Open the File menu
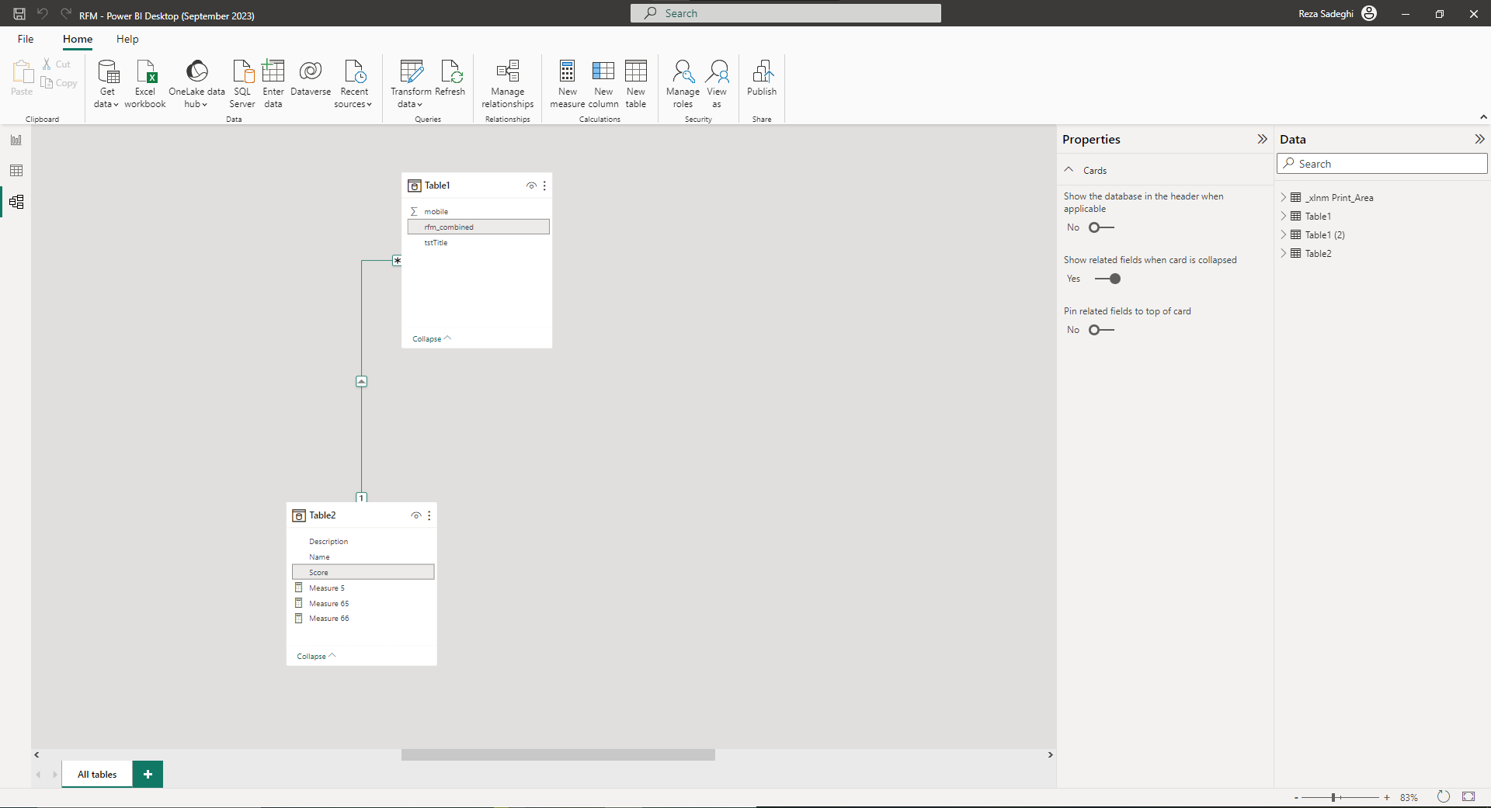 (26, 39)
